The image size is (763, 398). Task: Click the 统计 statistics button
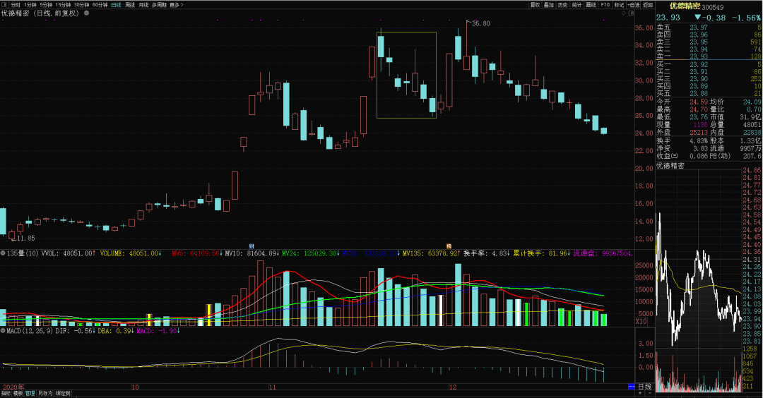tap(576, 5)
